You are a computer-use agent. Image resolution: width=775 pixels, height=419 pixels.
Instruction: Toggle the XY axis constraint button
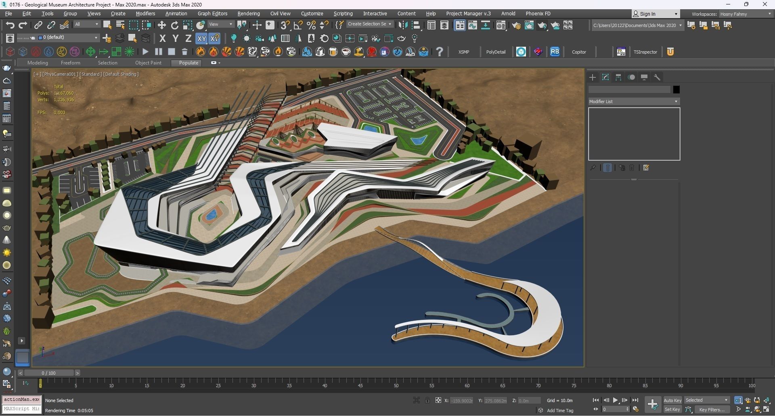[x=201, y=39]
